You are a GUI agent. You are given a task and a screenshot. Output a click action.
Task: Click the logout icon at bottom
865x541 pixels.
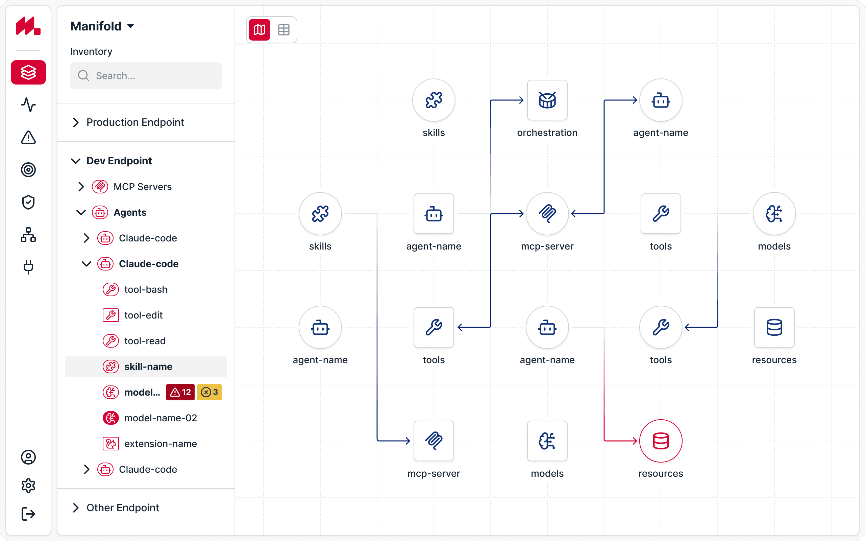point(28,514)
